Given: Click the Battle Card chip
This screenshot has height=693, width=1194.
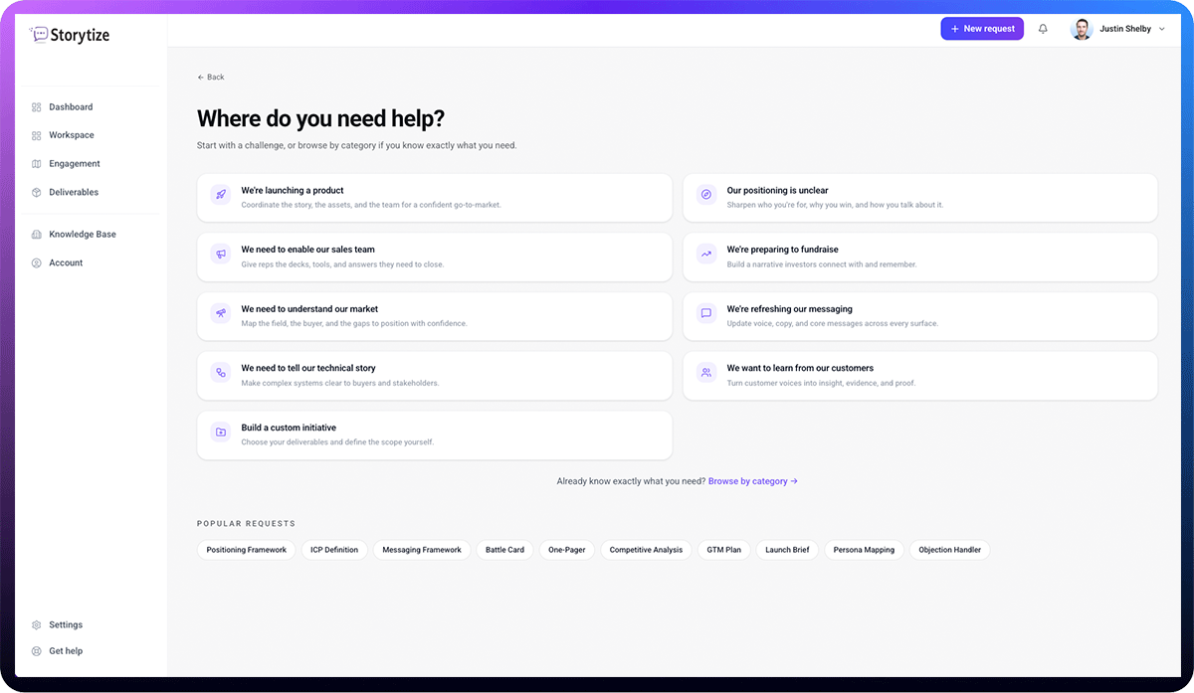Looking at the screenshot, I should [x=505, y=550].
